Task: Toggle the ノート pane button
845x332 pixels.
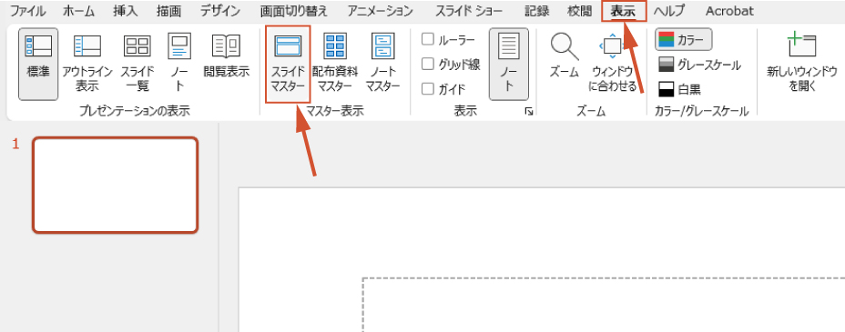Action: tap(509, 64)
